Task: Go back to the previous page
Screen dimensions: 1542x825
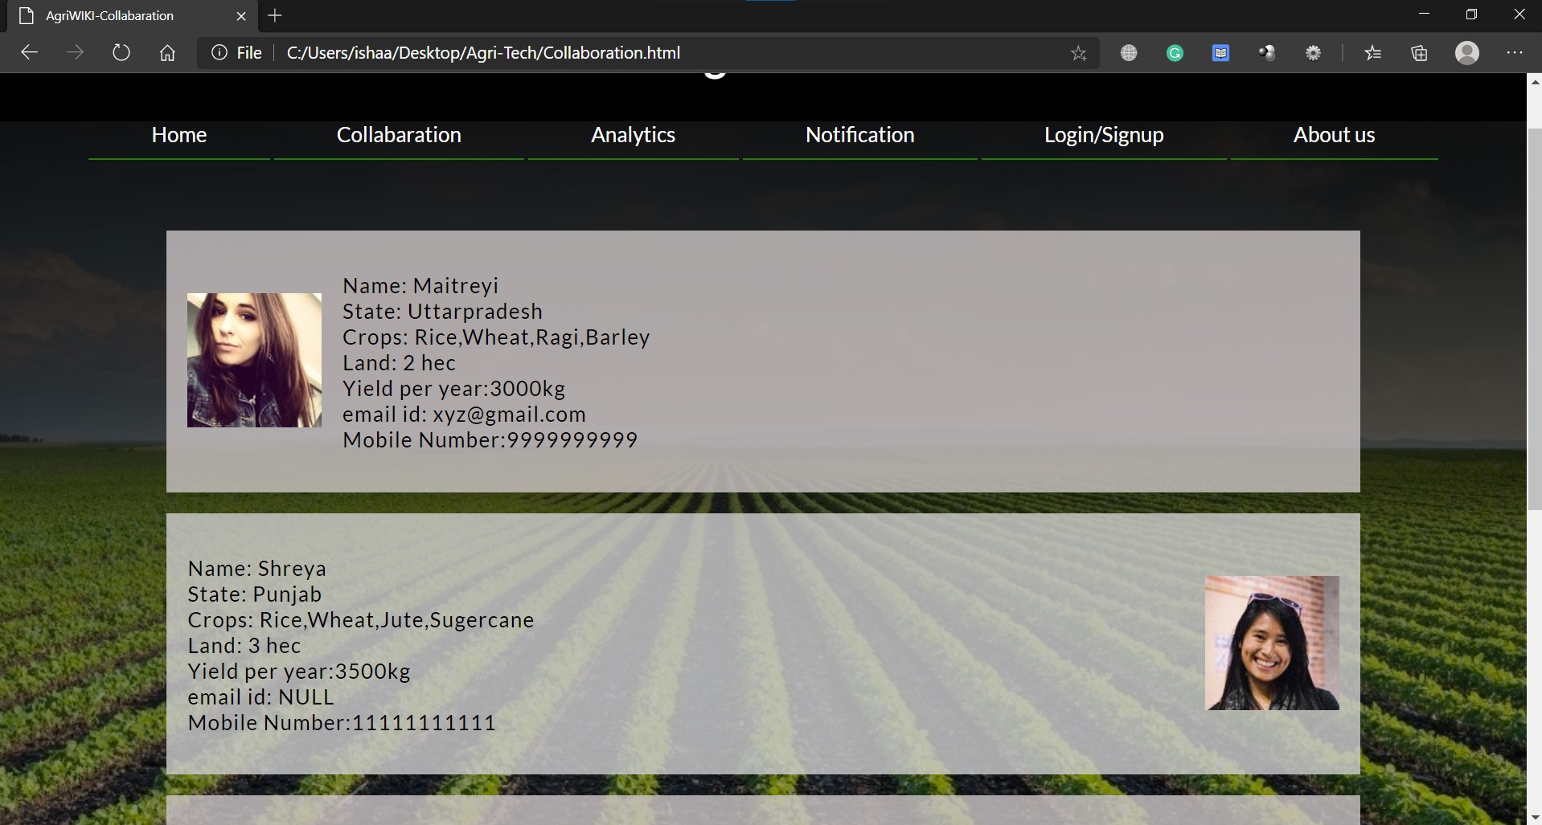Action: tap(29, 53)
